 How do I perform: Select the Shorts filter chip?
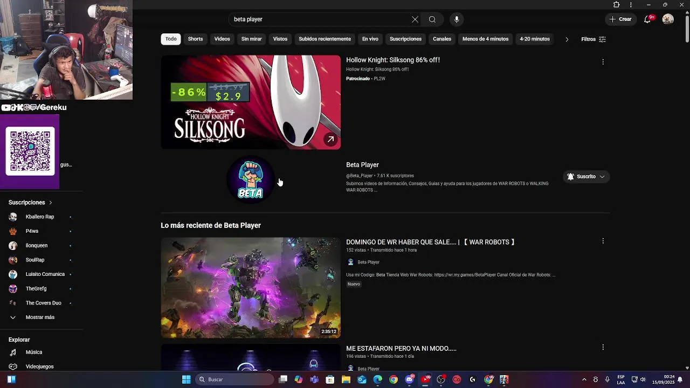195,39
